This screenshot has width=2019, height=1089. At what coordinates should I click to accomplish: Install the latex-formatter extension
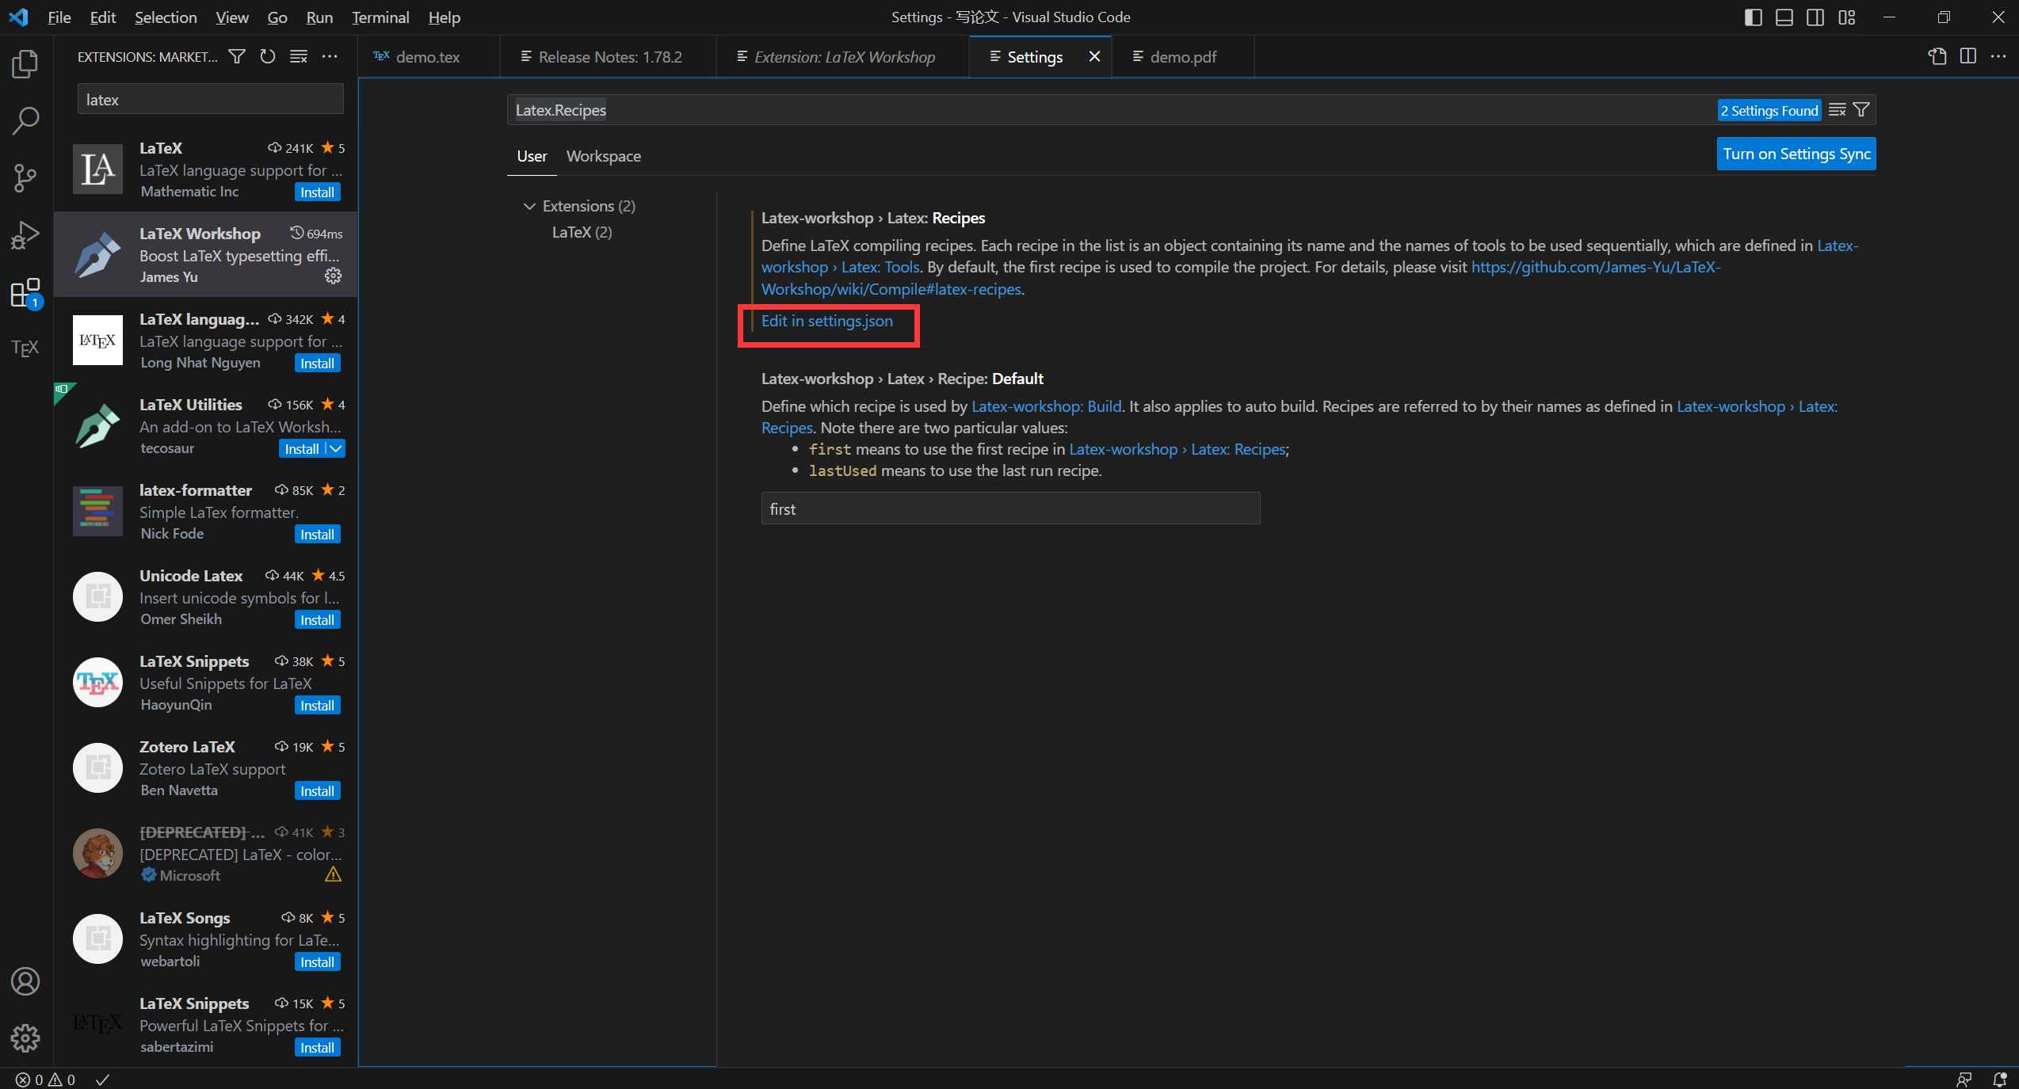[317, 534]
